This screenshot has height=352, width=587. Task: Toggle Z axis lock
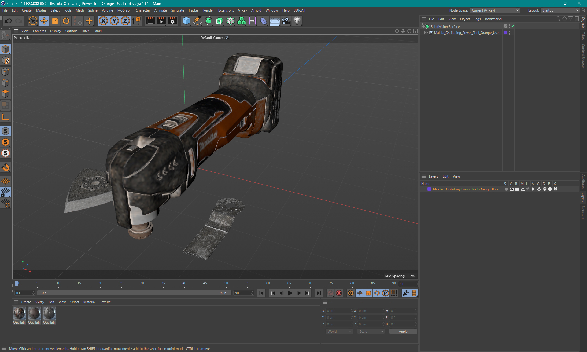pyautogui.click(x=125, y=21)
